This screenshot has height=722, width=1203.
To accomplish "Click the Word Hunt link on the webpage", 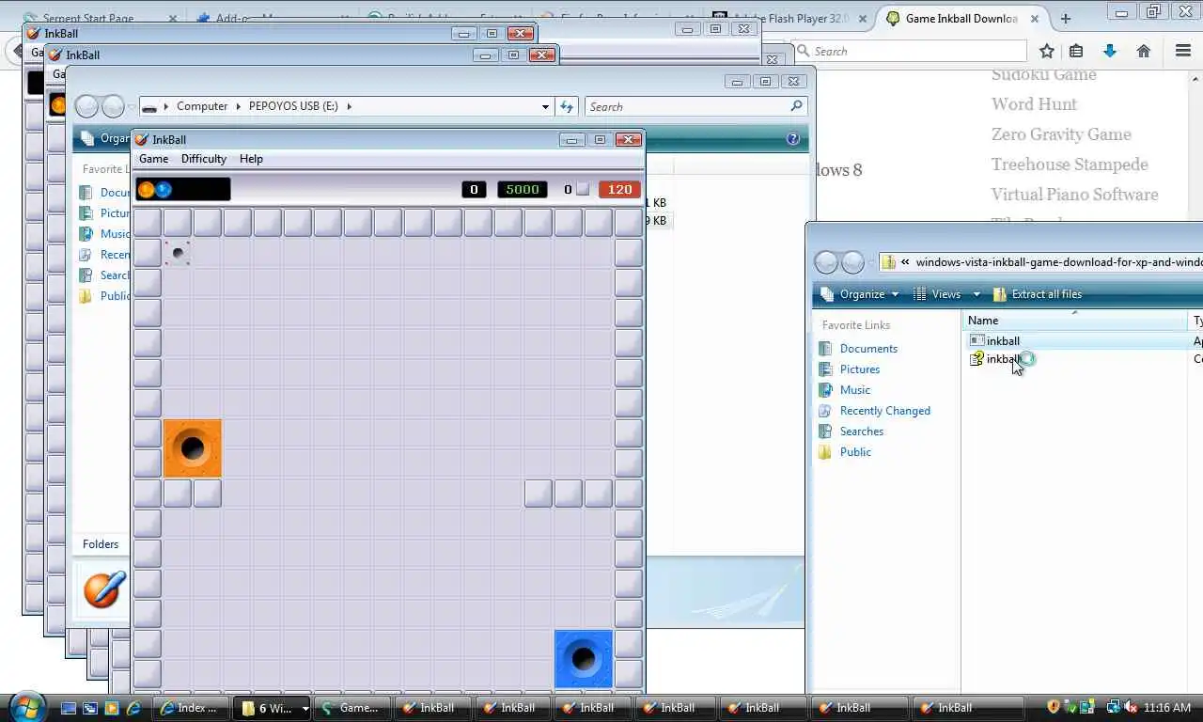I will point(1034,104).
